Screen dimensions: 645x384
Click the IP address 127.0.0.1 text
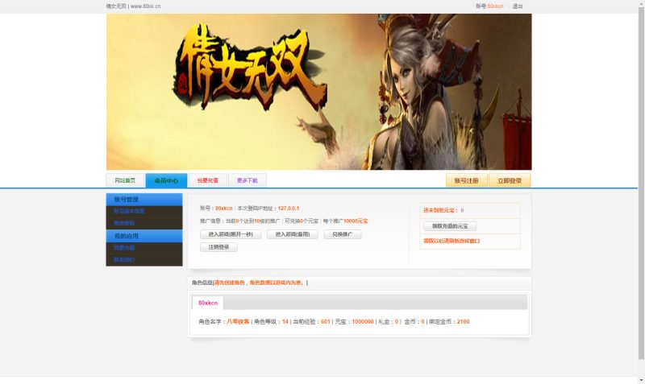(x=289, y=209)
